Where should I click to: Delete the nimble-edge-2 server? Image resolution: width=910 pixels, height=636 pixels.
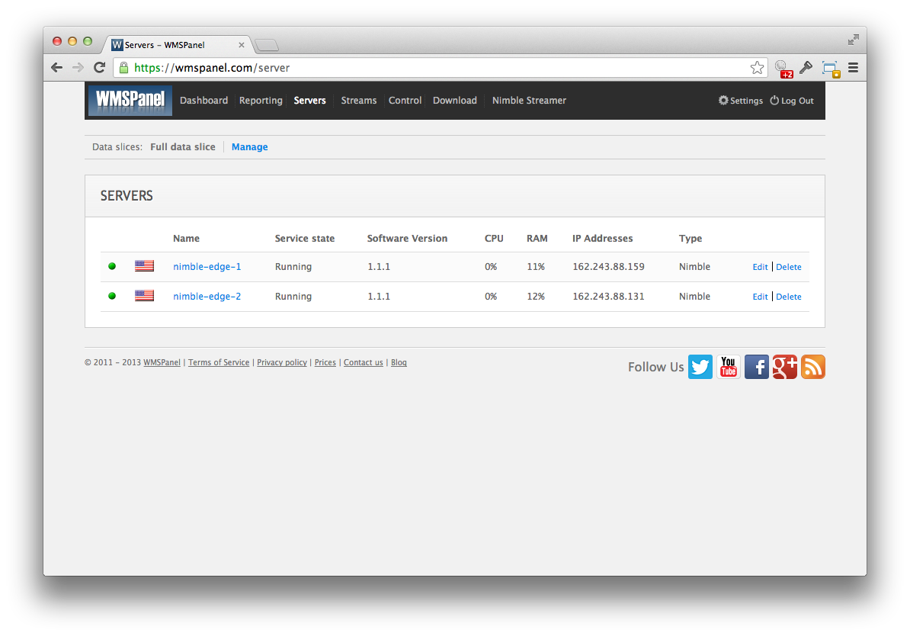[788, 296]
